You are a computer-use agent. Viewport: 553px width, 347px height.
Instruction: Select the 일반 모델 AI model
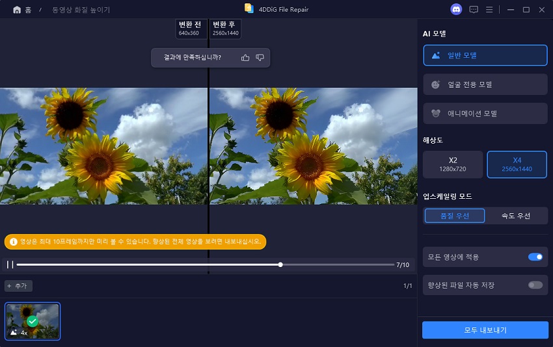coord(485,55)
